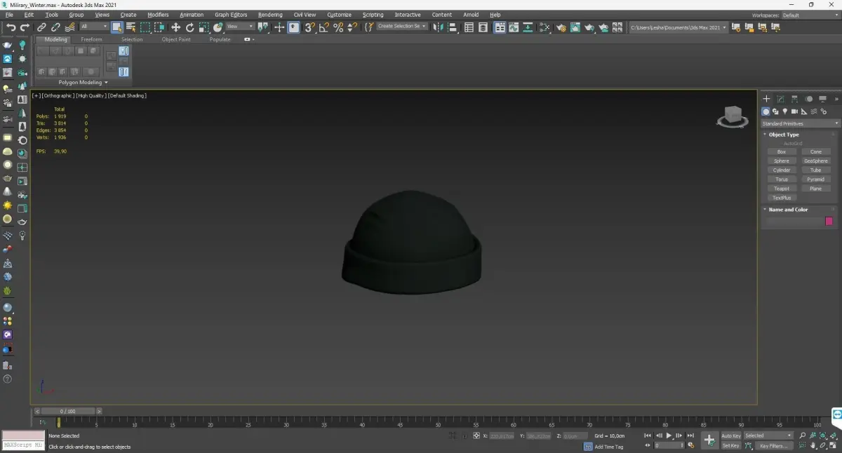Click the TextPlus button
Screen dimensions: 842x453
point(782,198)
